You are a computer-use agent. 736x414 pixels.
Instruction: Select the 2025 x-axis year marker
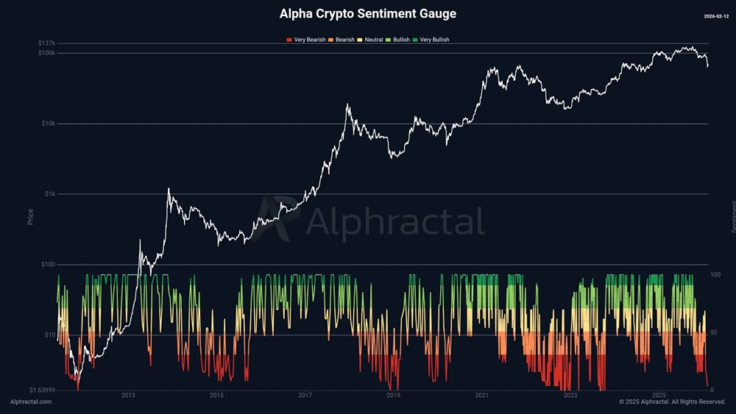659,396
